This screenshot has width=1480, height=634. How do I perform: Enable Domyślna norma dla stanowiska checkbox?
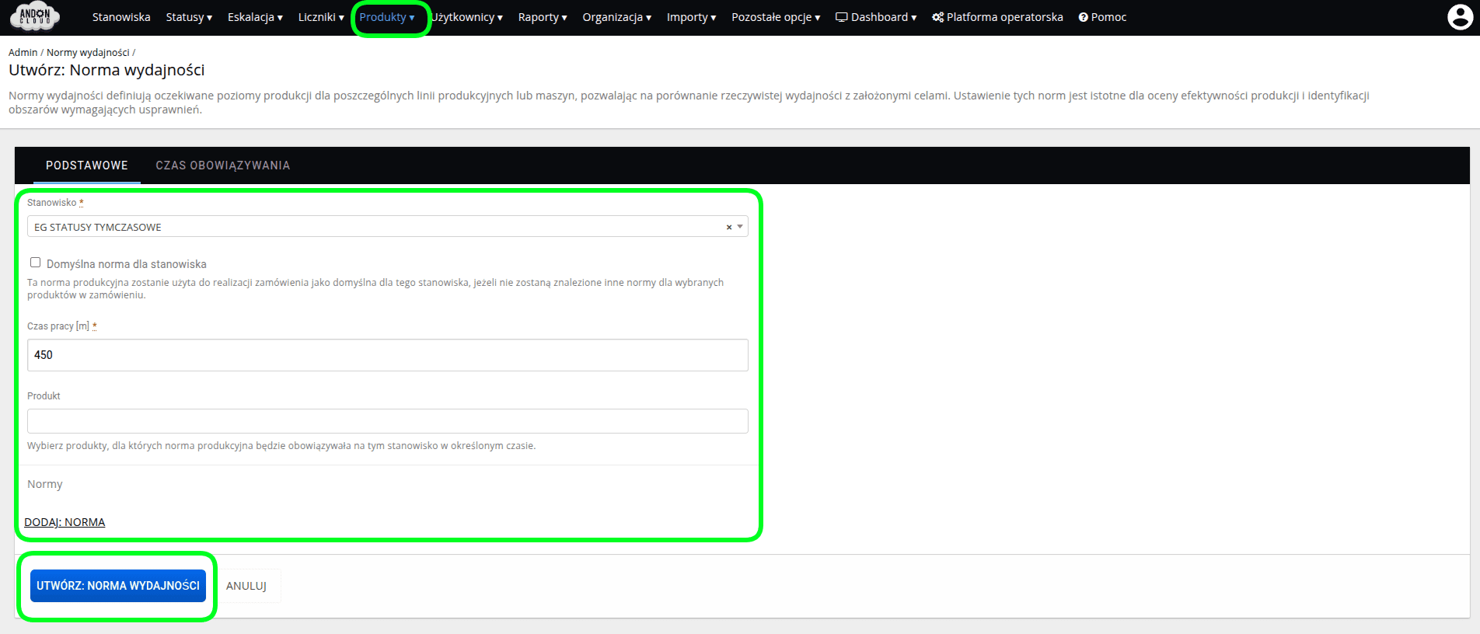point(36,263)
